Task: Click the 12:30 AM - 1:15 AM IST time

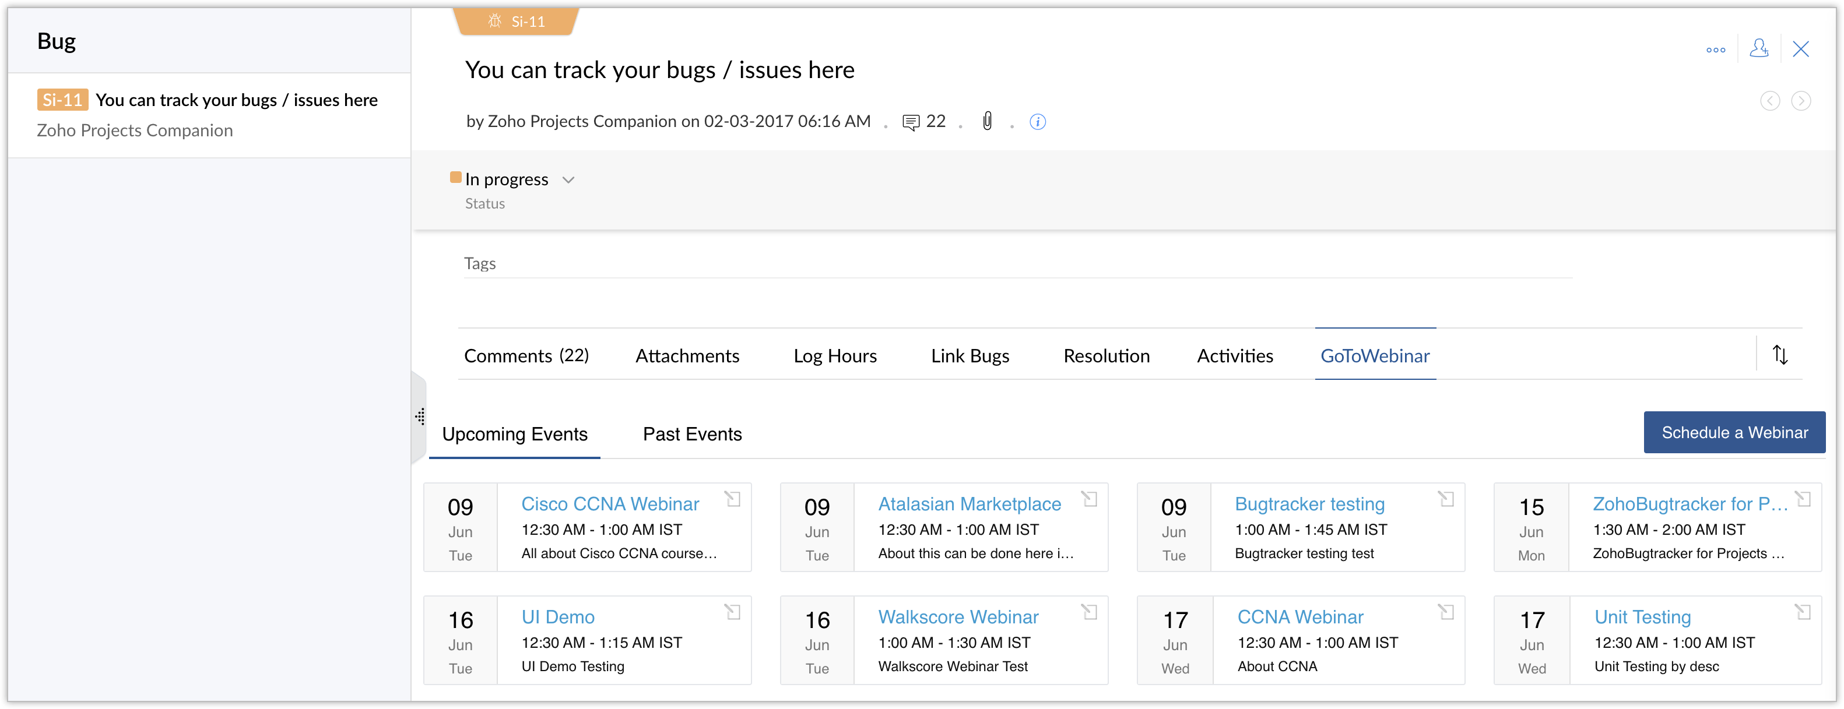Action: click(x=601, y=643)
